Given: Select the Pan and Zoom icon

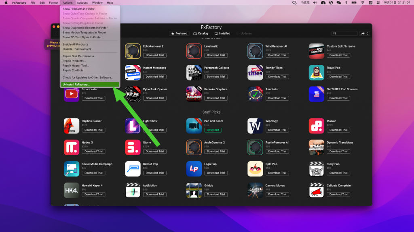Looking at the screenshot, I should [x=194, y=126].
